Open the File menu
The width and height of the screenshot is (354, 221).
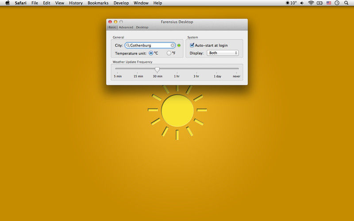click(x=35, y=3)
